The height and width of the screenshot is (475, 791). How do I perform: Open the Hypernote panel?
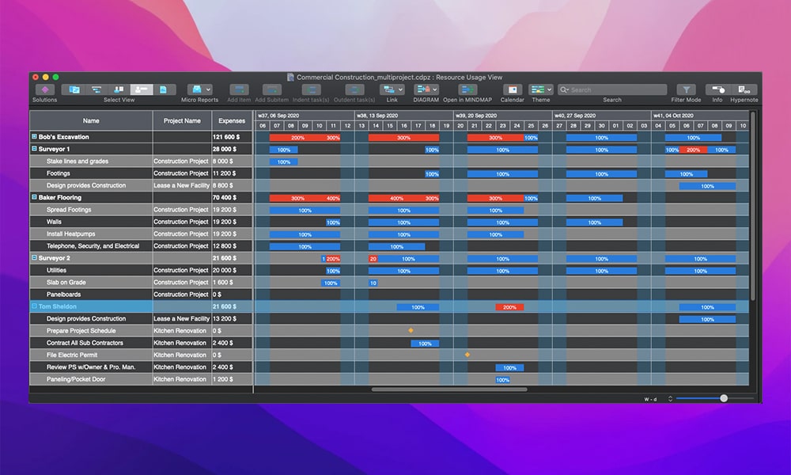[744, 90]
